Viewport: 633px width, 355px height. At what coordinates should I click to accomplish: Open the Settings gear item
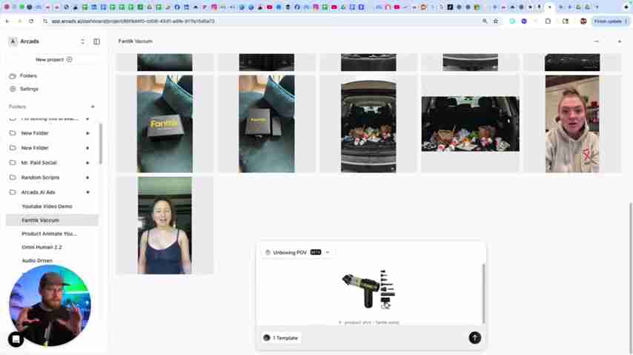(x=29, y=89)
